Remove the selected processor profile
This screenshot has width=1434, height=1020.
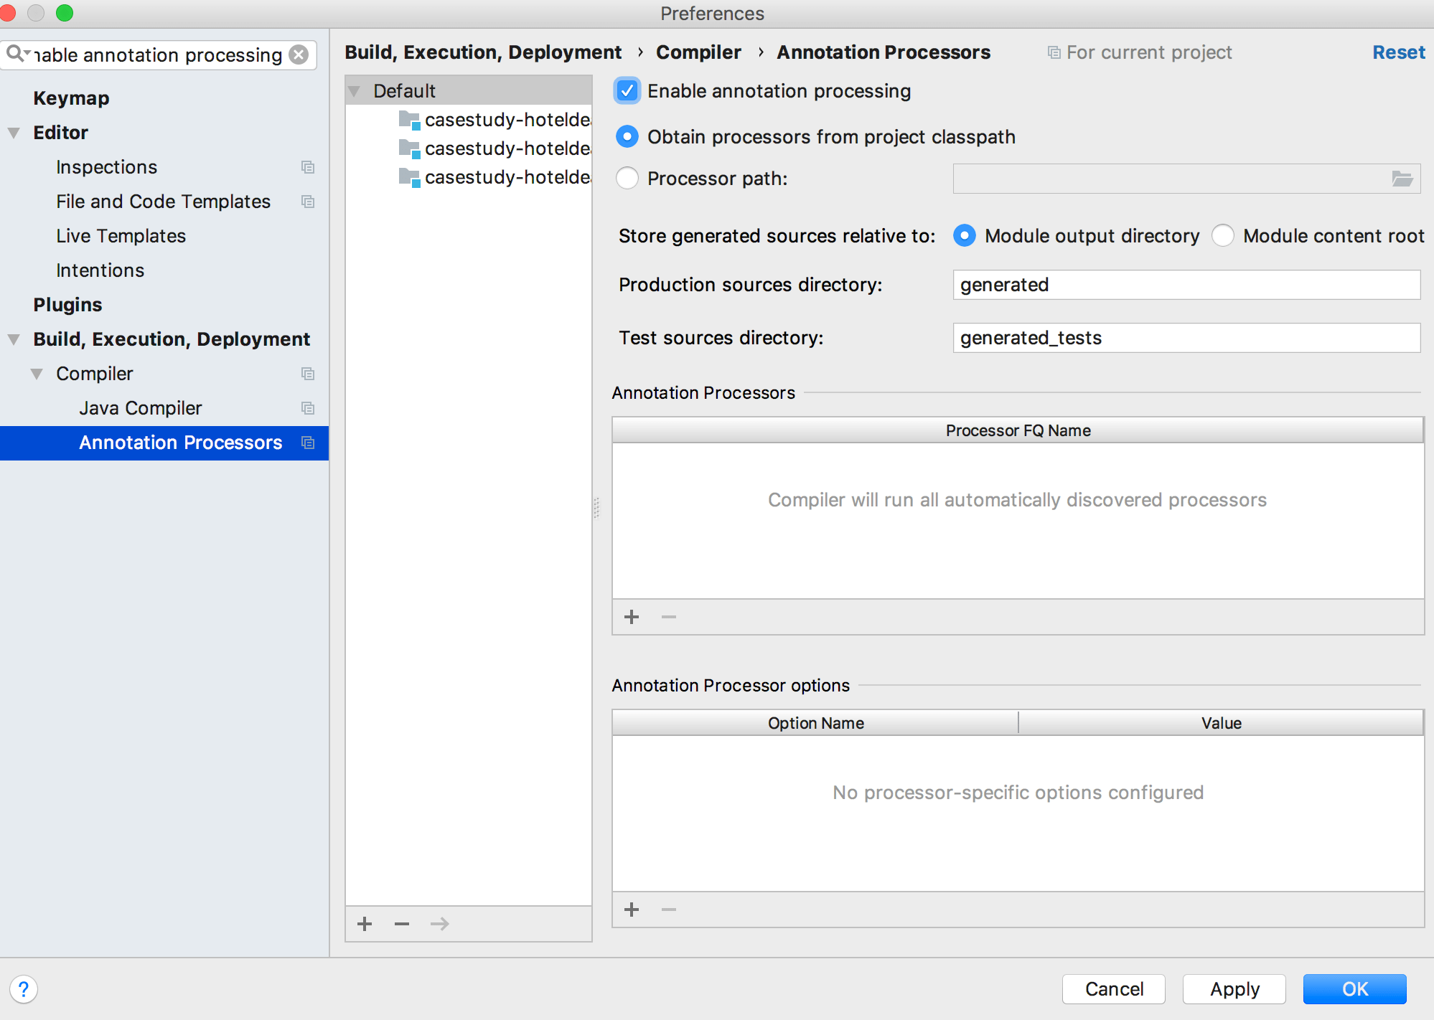point(402,924)
